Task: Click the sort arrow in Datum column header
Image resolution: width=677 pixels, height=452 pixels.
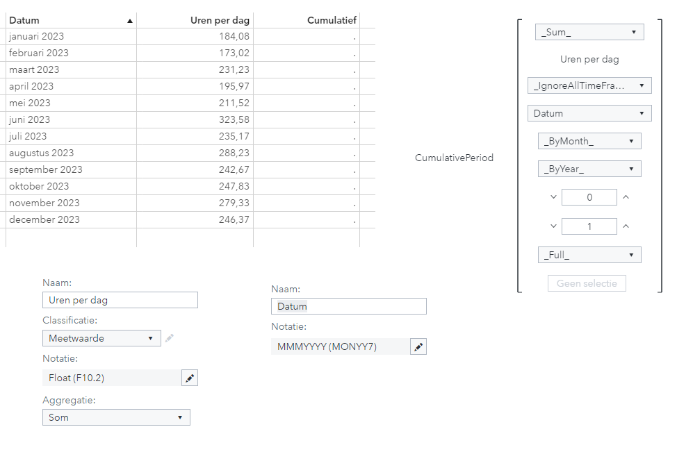Action: 130,21
